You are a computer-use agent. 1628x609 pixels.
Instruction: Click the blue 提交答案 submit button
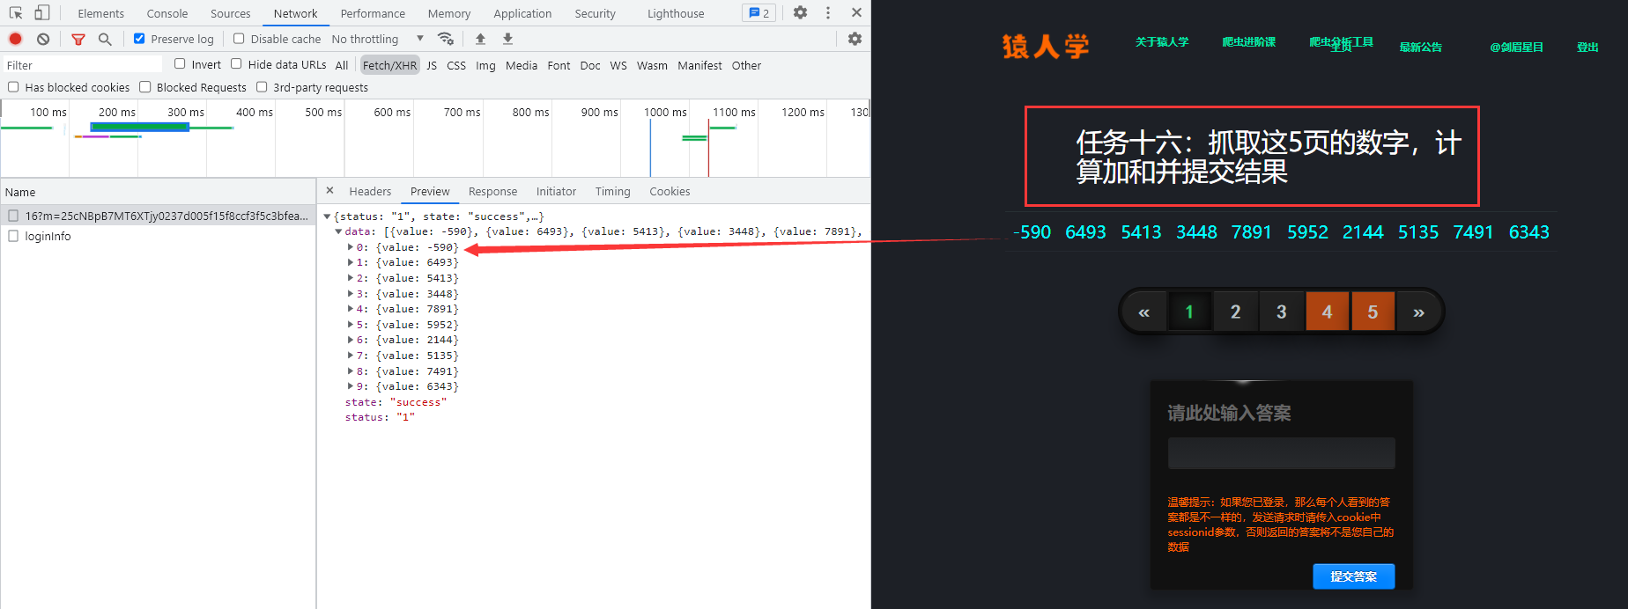tap(1353, 576)
